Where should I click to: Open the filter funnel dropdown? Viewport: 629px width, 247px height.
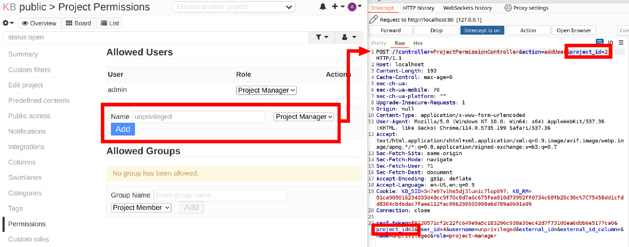[x=322, y=37]
